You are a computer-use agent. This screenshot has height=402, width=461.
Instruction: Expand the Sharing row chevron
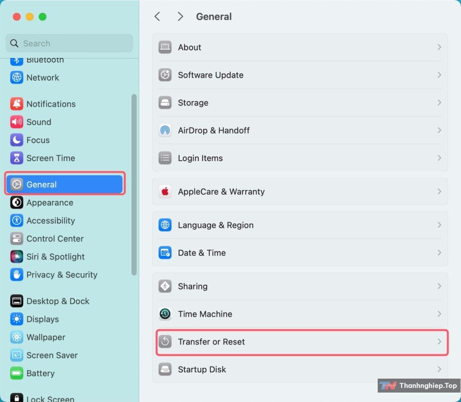tap(439, 286)
